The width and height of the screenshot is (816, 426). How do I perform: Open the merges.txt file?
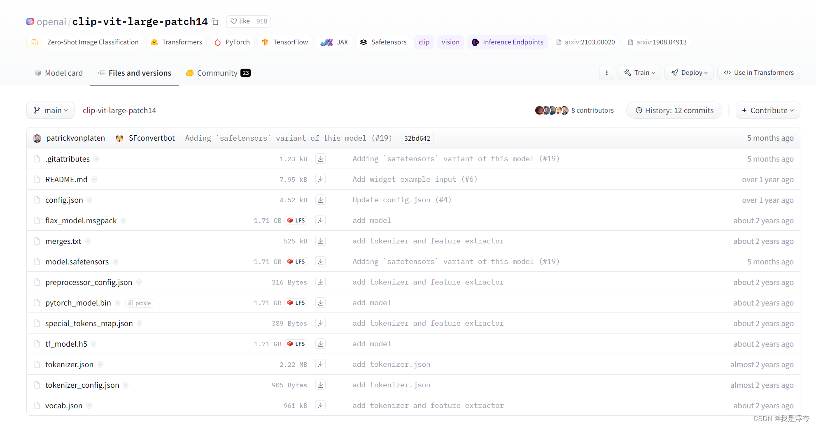coord(63,241)
